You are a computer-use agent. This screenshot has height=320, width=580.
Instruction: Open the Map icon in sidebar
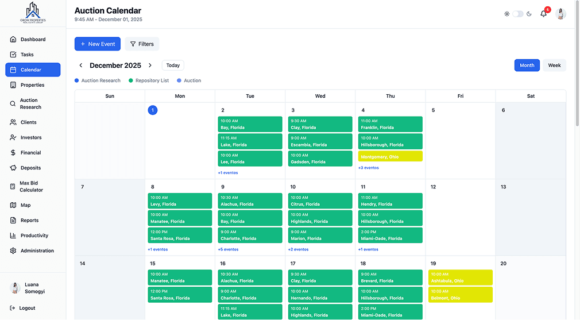(x=13, y=205)
